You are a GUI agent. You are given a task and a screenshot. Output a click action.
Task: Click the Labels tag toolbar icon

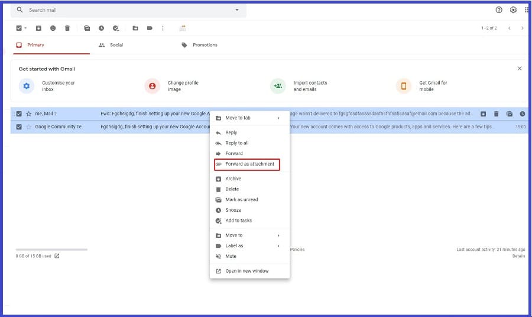pyautogui.click(x=150, y=28)
